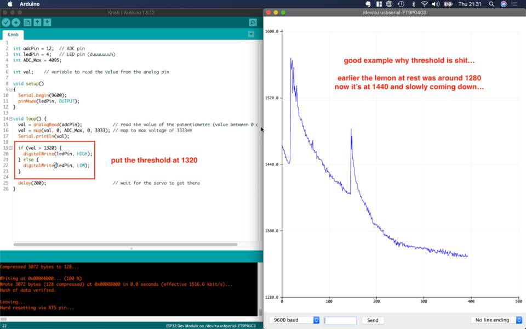The height and width of the screenshot is (329, 526).
Task: Click the code line 'int ADC_Max = 4095;'
Action: click(x=37, y=60)
